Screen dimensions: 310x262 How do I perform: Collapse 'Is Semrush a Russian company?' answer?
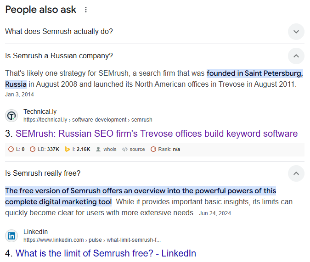point(296,56)
